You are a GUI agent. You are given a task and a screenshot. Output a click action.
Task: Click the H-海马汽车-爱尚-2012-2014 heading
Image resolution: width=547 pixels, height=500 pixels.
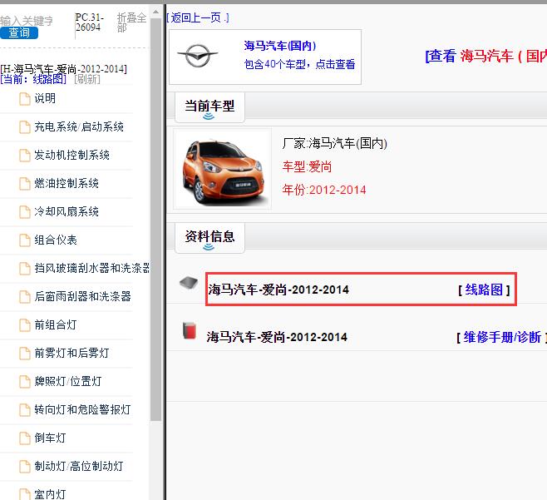(64, 69)
